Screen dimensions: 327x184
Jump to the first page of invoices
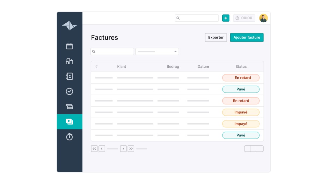pyautogui.click(x=94, y=149)
